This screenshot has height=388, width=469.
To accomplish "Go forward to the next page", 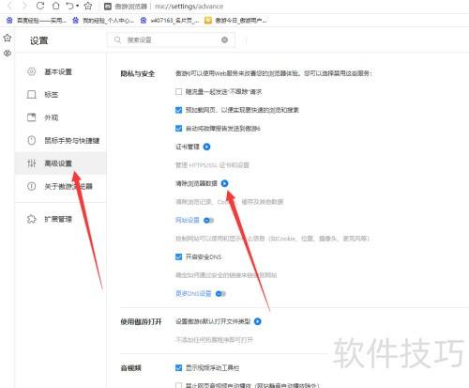I will (x=24, y=6).
